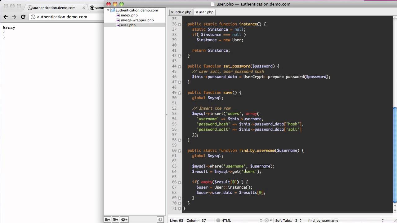397x223 pixels.
Task: Click the comment '// Insert the row'
Action: (x=211, y=108)
